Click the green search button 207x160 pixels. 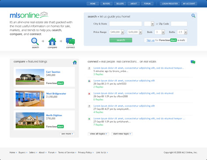[x=121, y=40]
